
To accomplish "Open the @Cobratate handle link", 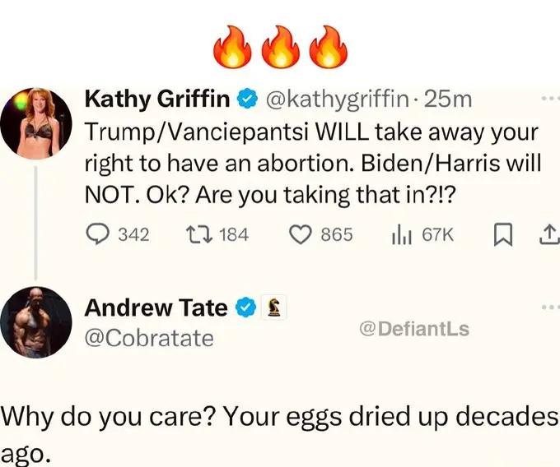I will point(149,338).
